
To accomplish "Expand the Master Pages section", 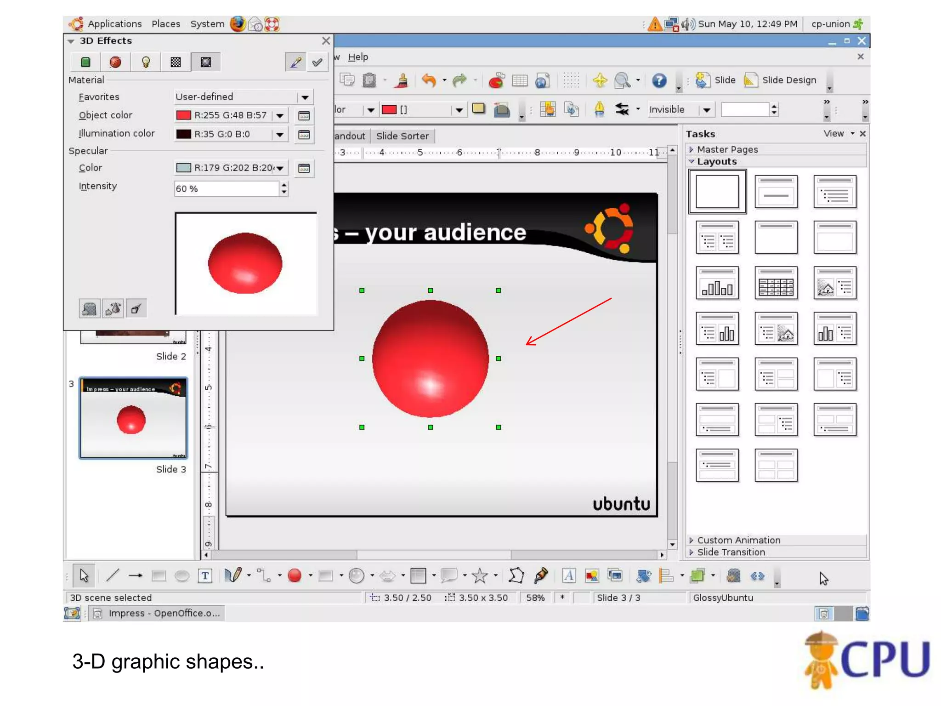I will (727, 149).
